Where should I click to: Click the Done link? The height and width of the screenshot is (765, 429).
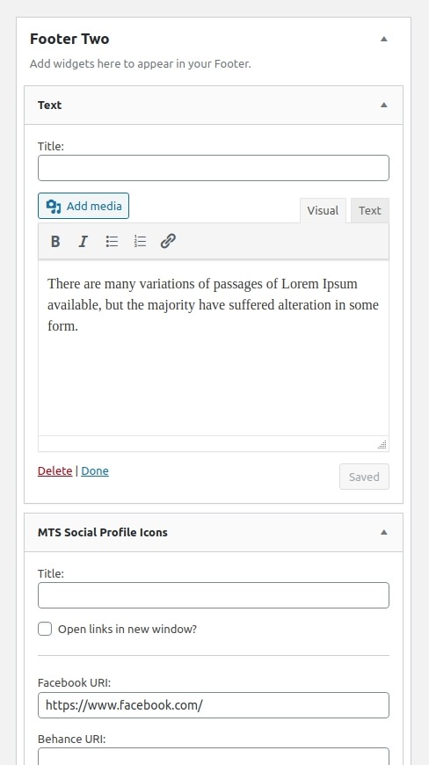click(x=95, y=470)
